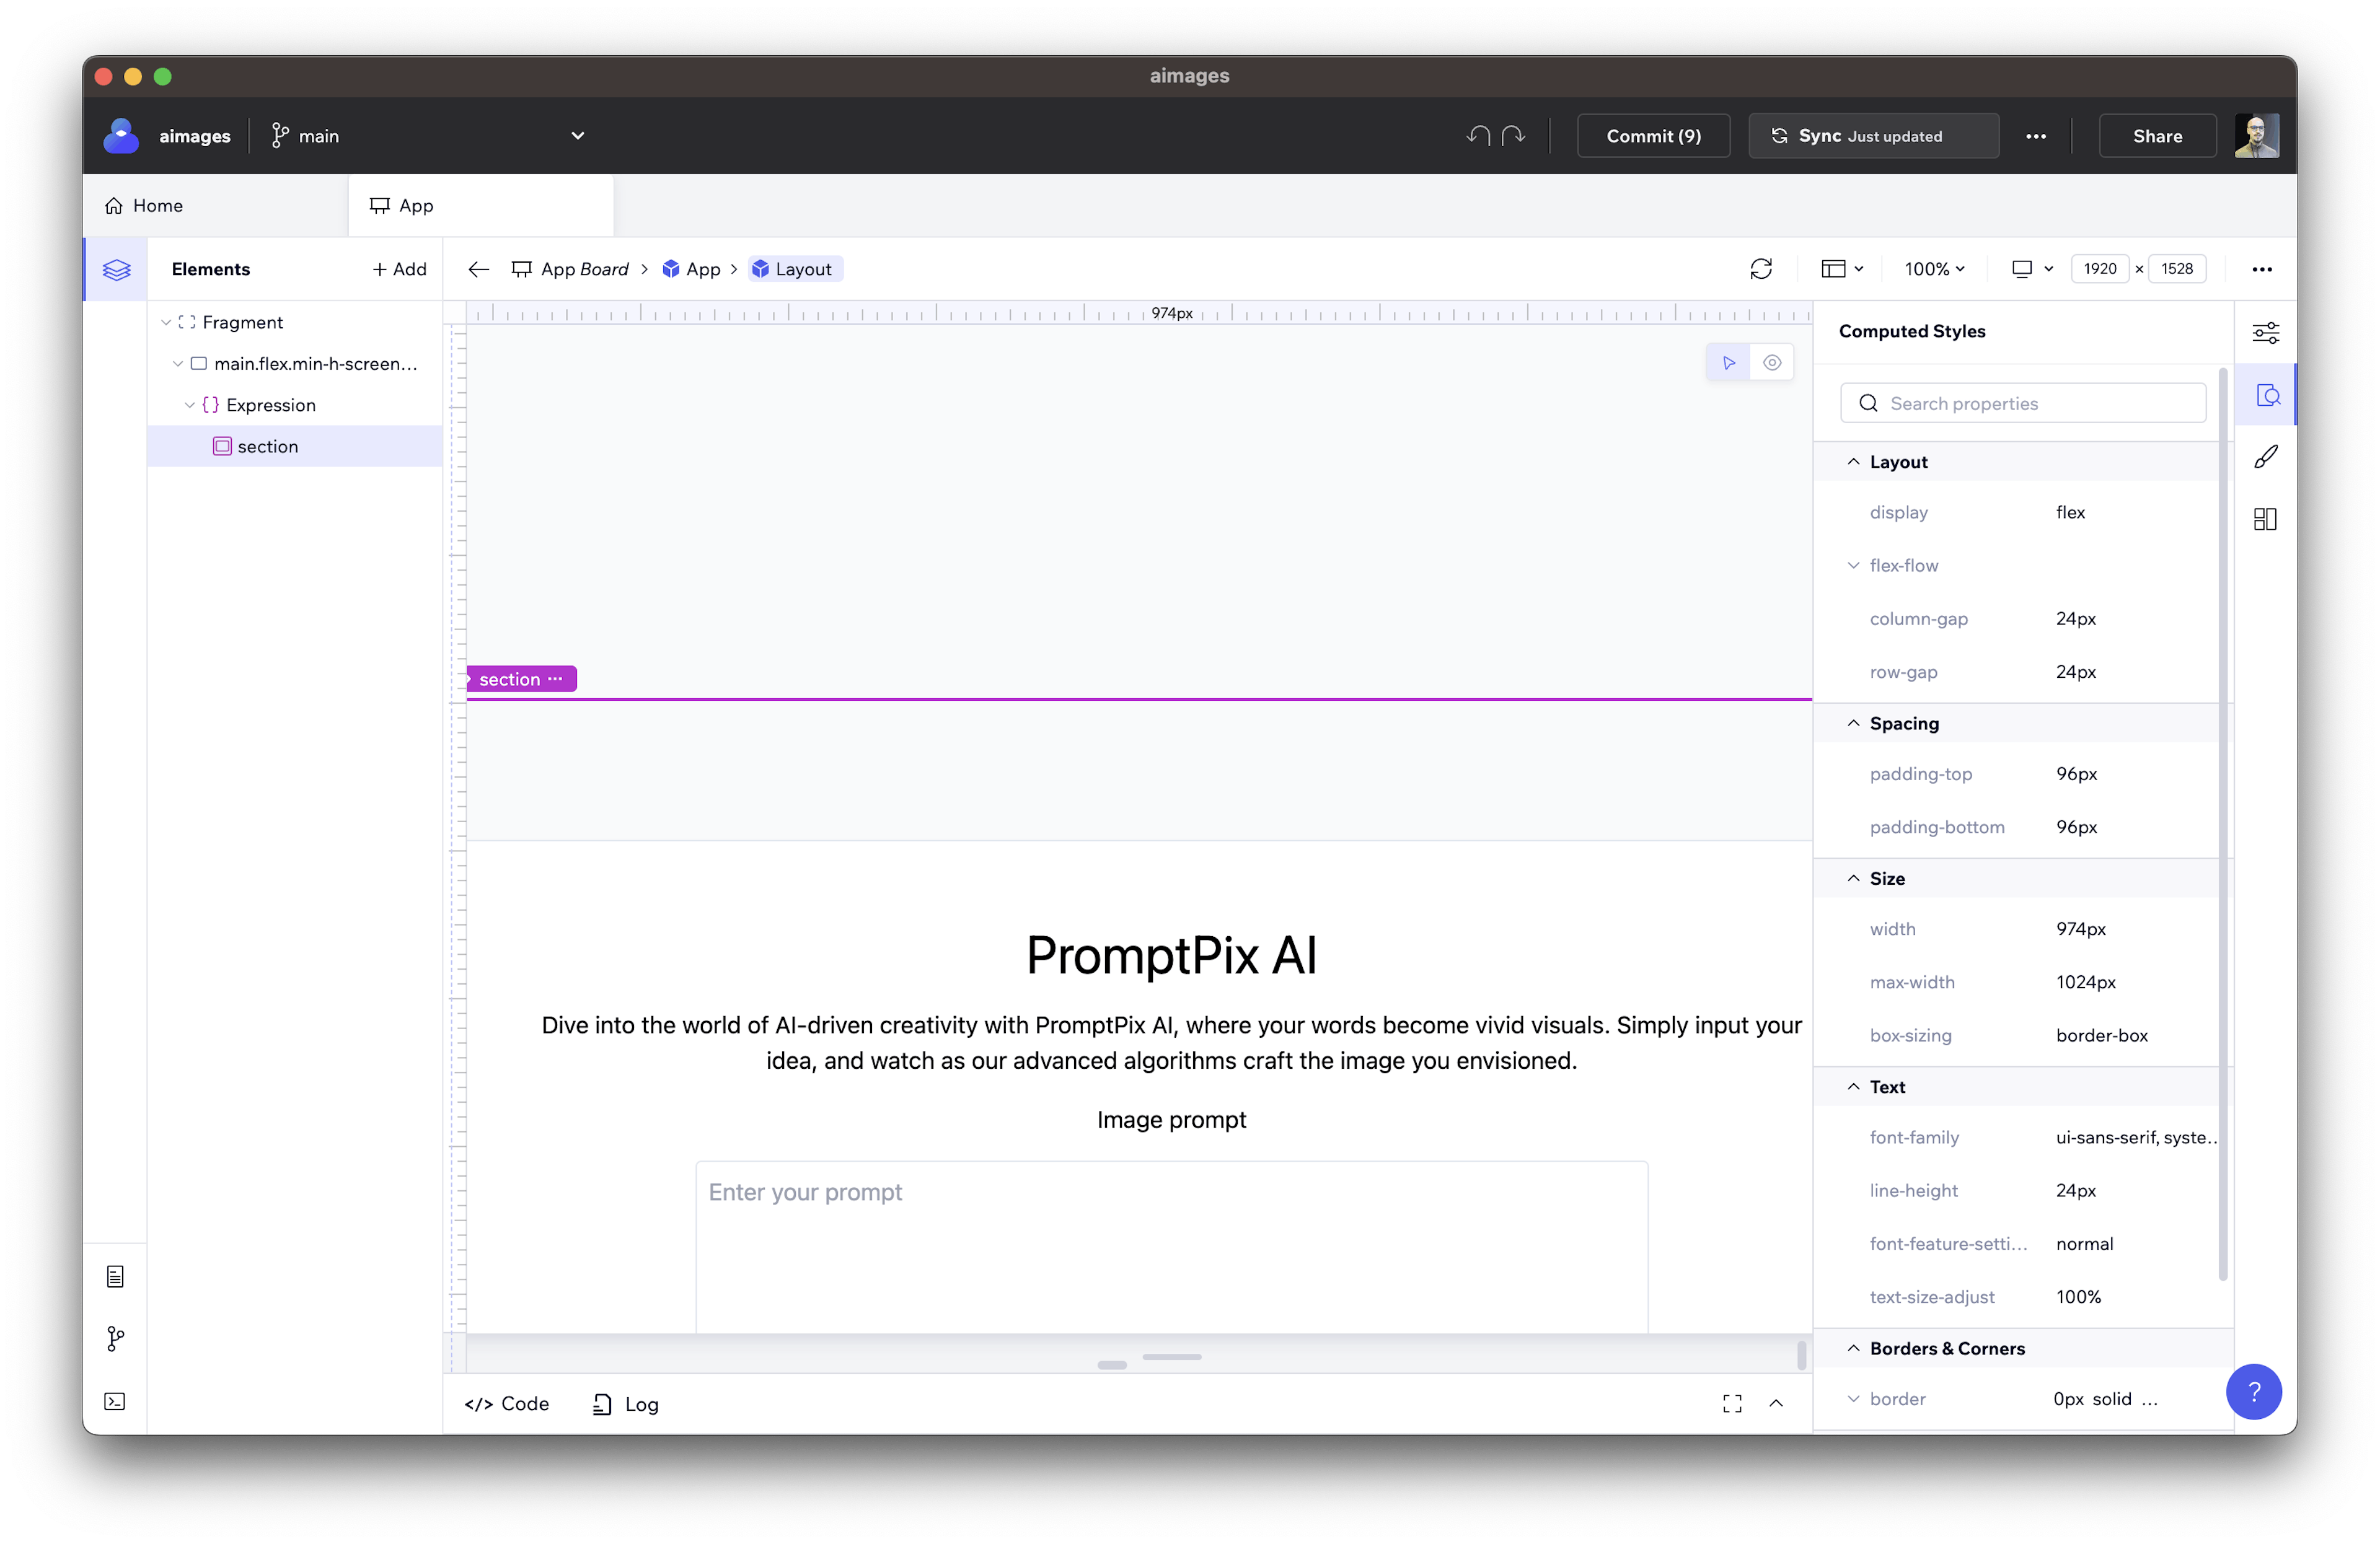Open the git branch sidebar icon

click(116, 1339)
